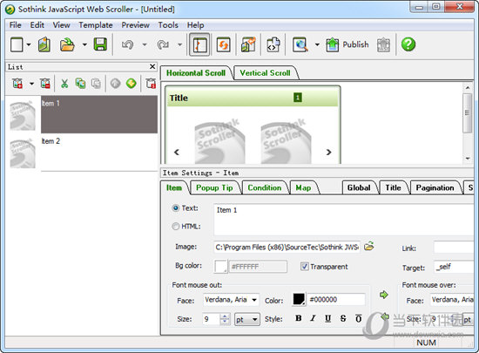The width and height of the screenshot is (479, 353).
Task: Select Item 2 in the list
Action: (99, 153)
